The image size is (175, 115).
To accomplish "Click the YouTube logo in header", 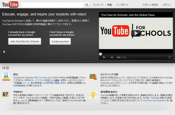I will [10, 5].
